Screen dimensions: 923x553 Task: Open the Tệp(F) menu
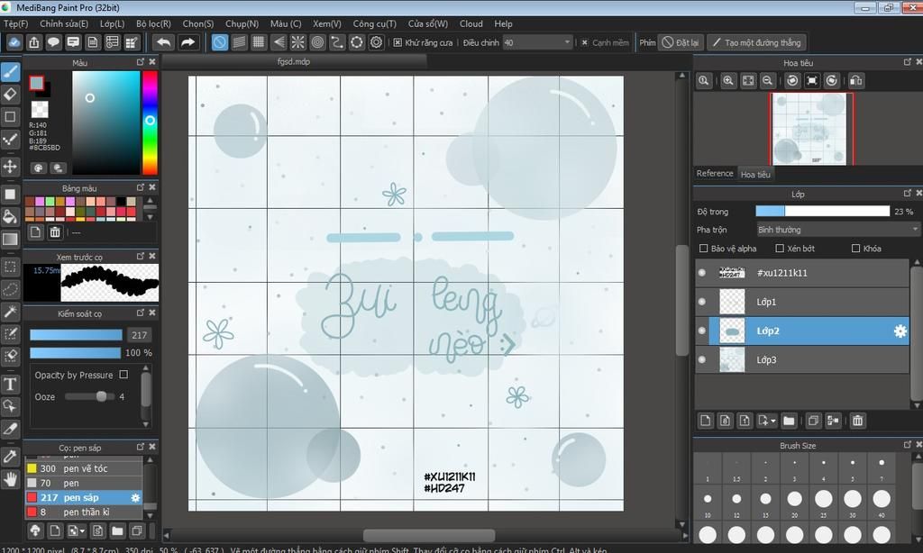(x=16, y=23)
